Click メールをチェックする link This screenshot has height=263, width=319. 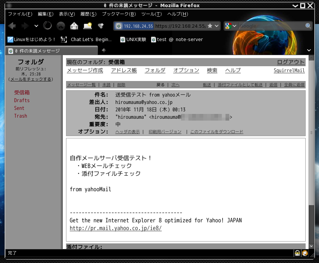click(x=31, y=79)
